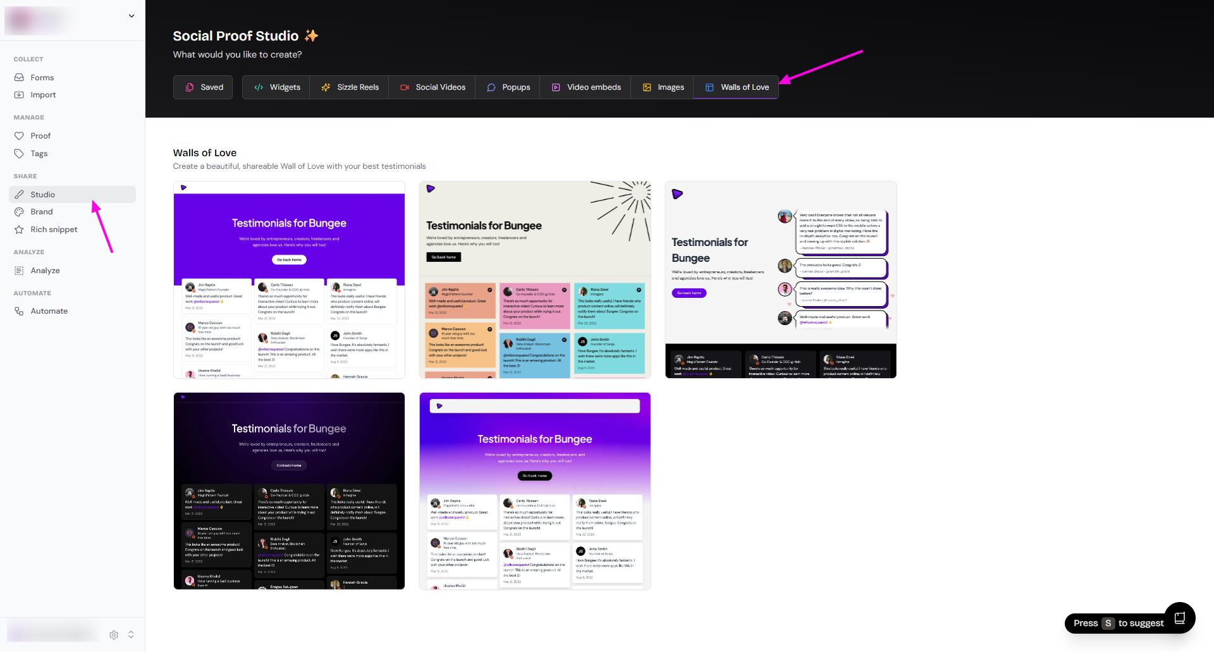Go to Forms in the sidebar
Screen dimensions: 1214x652
pyautogui.click(x=42, y=78)
